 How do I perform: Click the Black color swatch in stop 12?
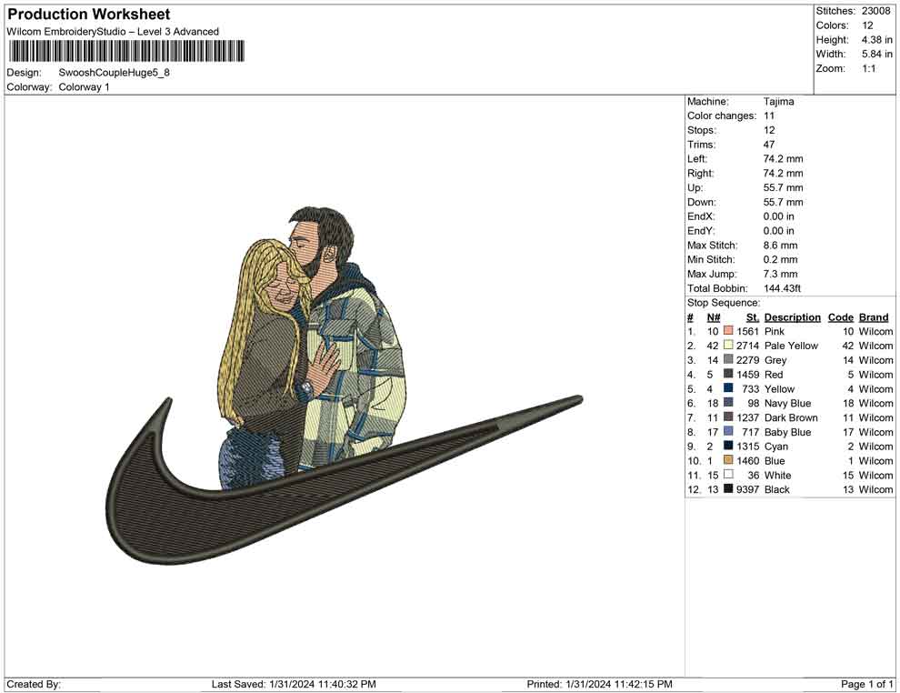(x=728, y=488)
